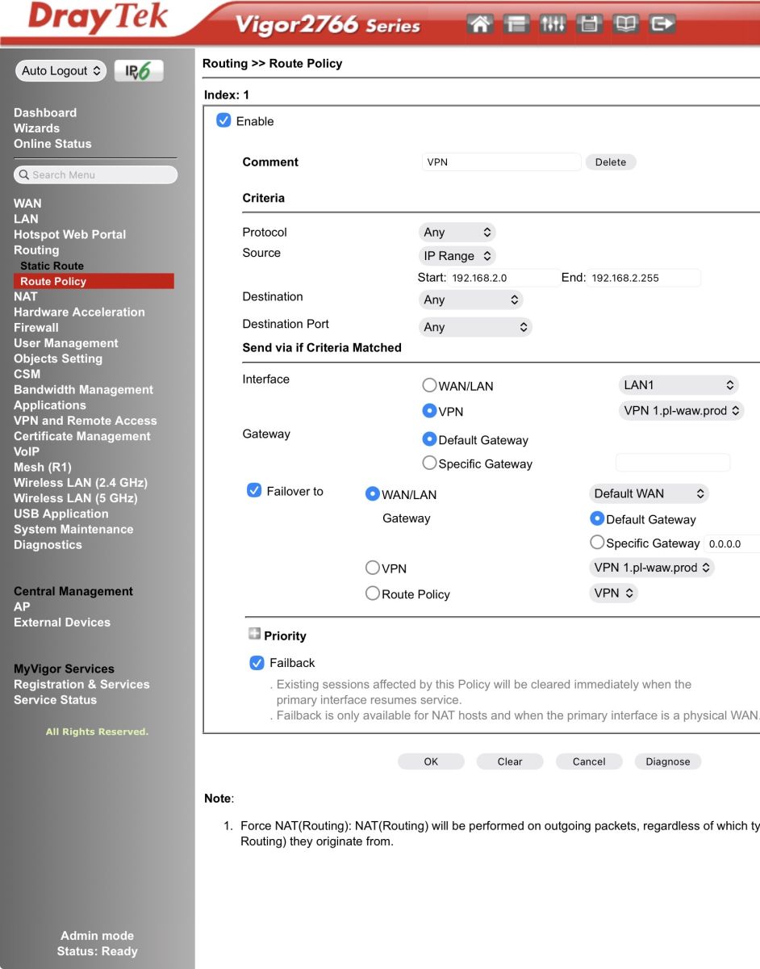Go to the home icon in header
The image size is (760, 969).
coord(480,24)
